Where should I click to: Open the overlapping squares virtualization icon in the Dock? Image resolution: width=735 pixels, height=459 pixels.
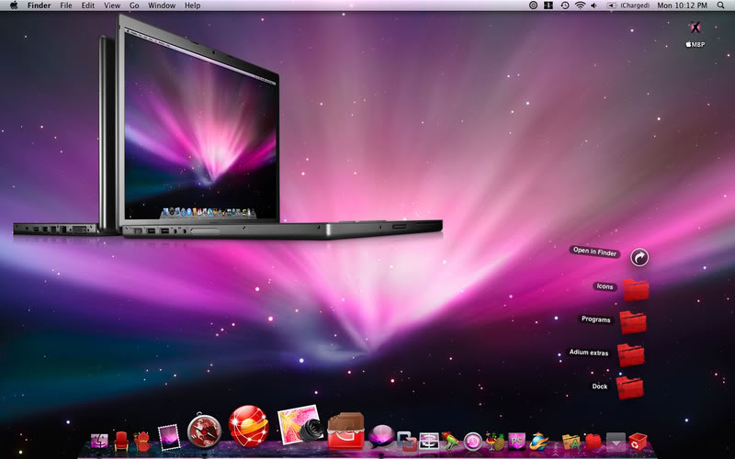[406, 442]
